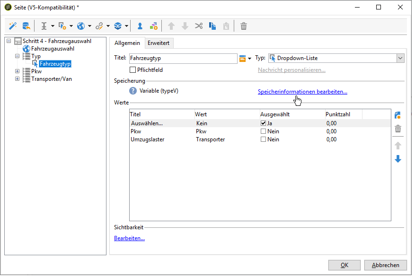Click the scissors cut icon
415x277 pixels.
click(199, 26)
